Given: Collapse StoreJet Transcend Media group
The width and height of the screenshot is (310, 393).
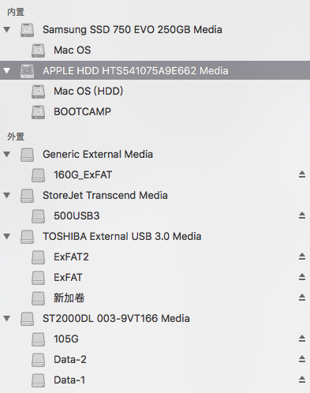Looking at the screenshot, I should coord(7,195).
